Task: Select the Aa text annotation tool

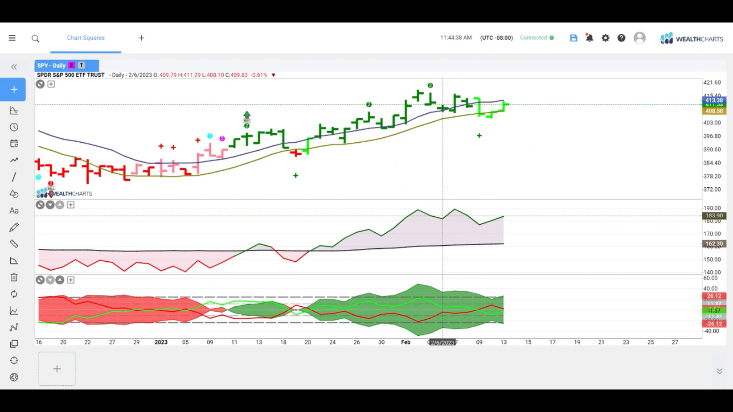Action: [x=14, y=211]
